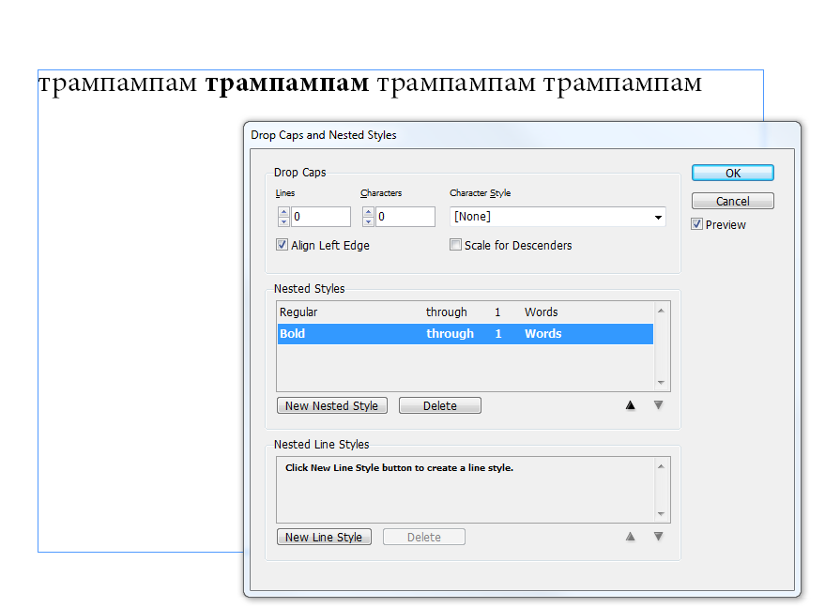Move line style up arrow icon

[x=631, y=537]
